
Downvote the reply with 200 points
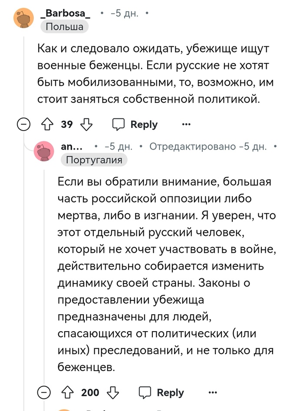click(114, 392)
